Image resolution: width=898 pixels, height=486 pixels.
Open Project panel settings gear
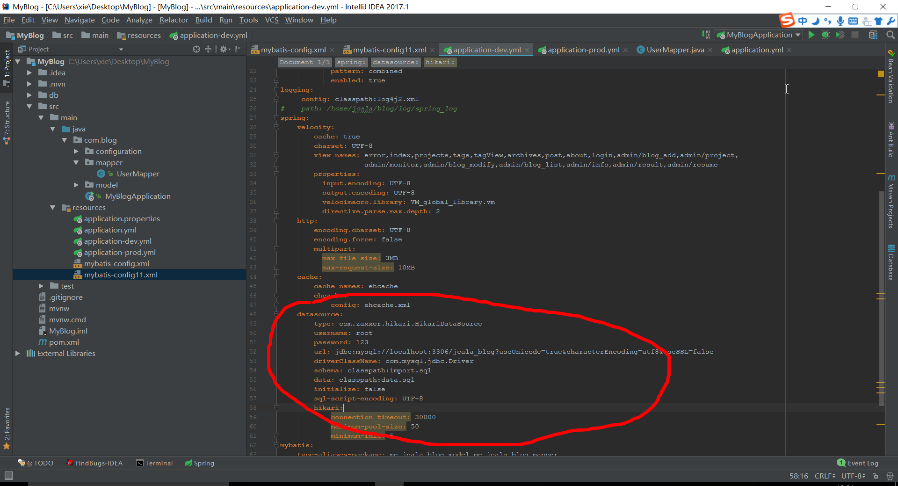[224, 49]
